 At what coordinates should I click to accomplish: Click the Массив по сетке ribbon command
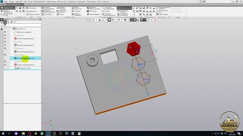point(125,8)
